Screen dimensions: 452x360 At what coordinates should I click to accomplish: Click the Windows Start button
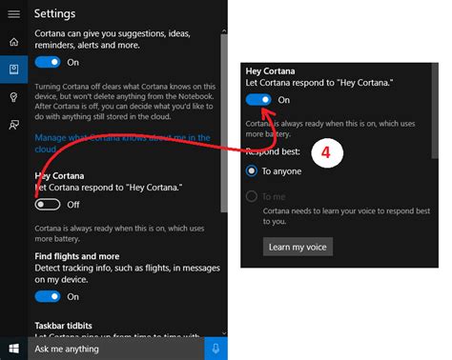(x=13, y=349)
